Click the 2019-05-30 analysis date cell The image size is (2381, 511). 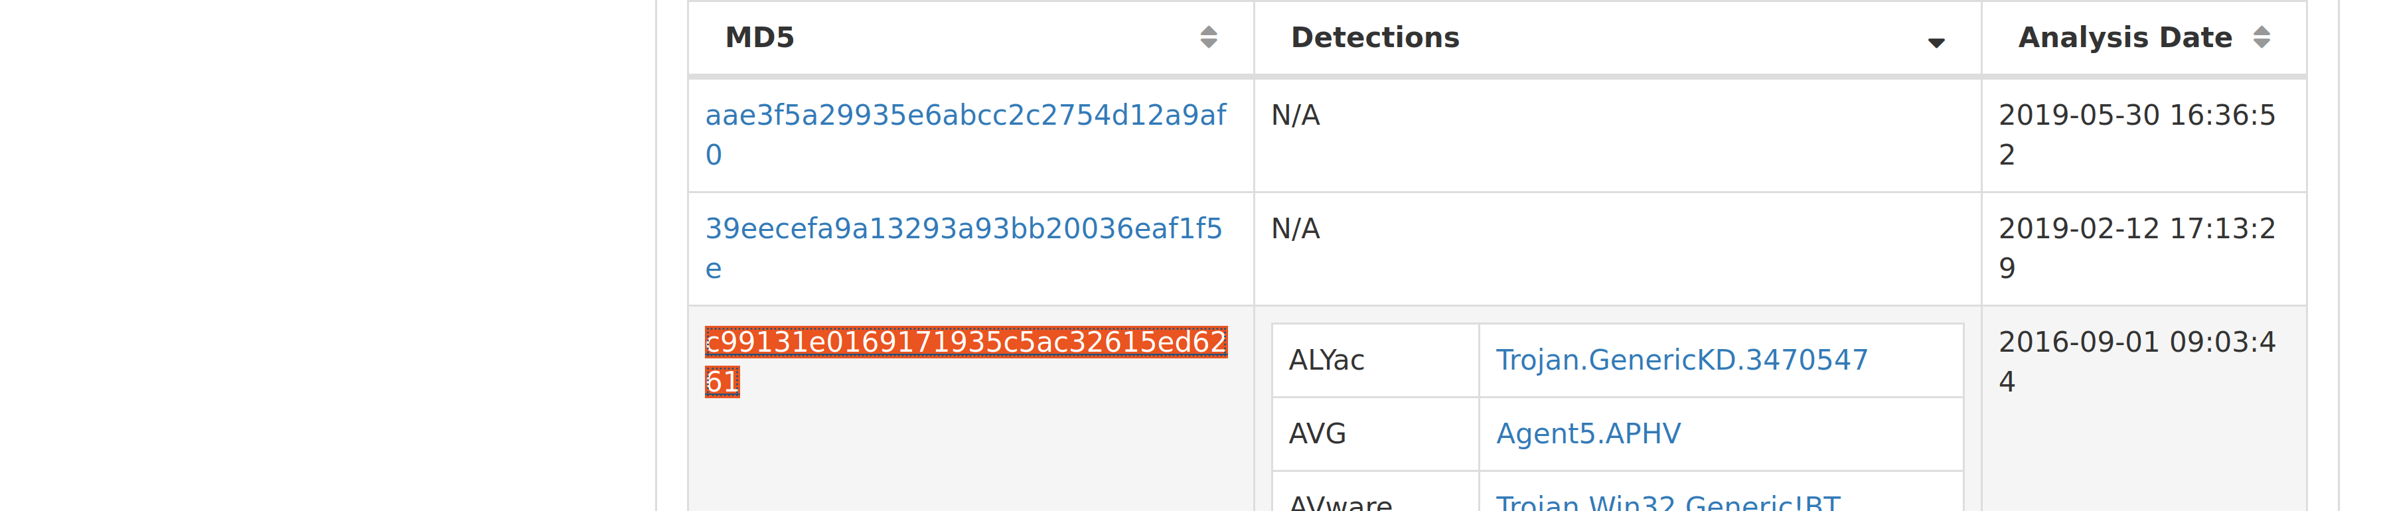click(2143, 135)
